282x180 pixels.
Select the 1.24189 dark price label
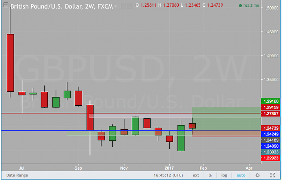[271, 140]
